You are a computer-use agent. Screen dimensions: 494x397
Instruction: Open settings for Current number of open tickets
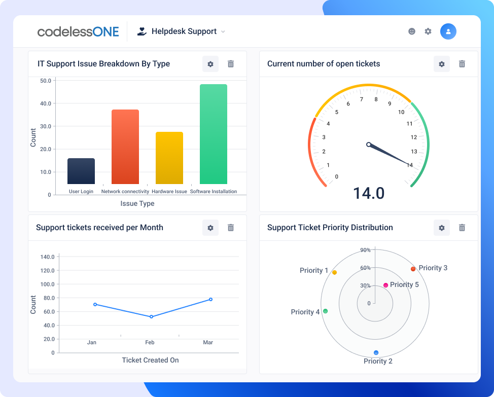442,64
